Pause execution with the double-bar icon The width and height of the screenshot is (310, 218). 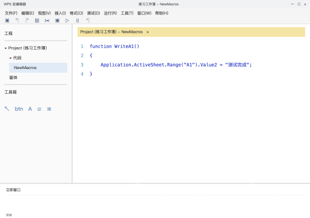[77, 21]
